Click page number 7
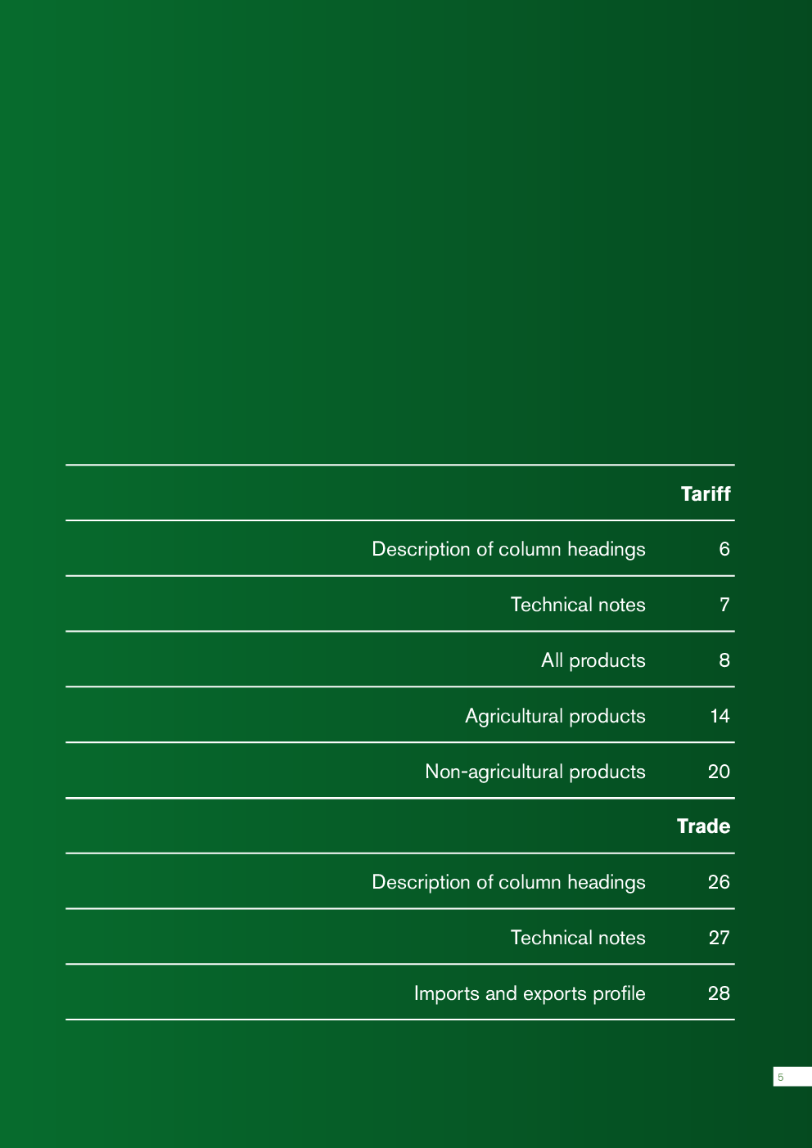 [724, 605]
